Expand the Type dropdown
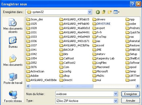 [x=116, y=101]
